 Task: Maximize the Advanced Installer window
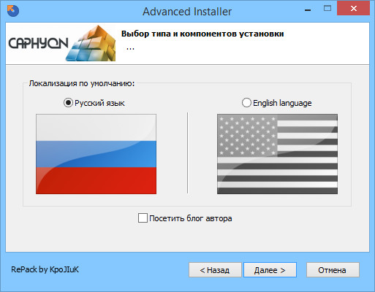pyautogui.click(x=327, y=9)
